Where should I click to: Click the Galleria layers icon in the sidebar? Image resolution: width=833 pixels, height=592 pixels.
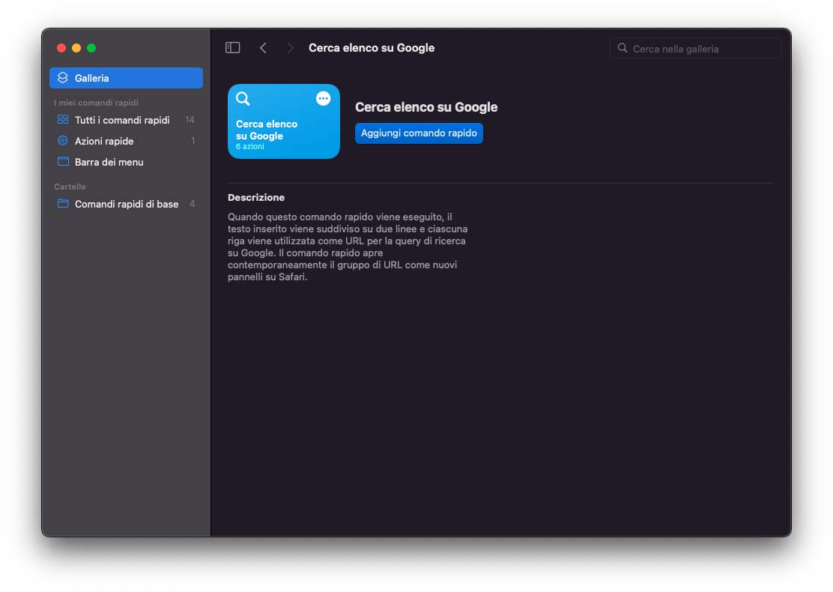[x=63, y=78]
